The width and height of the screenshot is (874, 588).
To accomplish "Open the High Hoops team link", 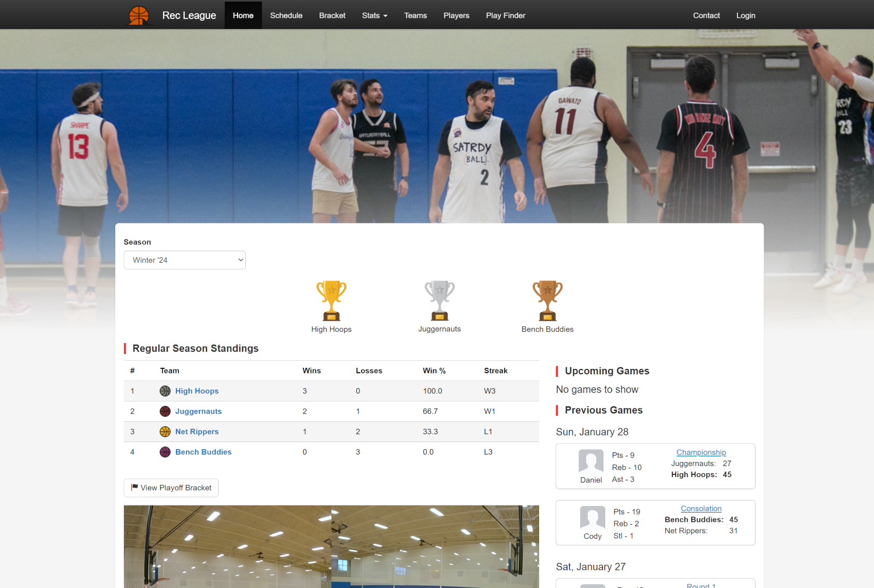I will pyautogui.click(x=197, y=391).
